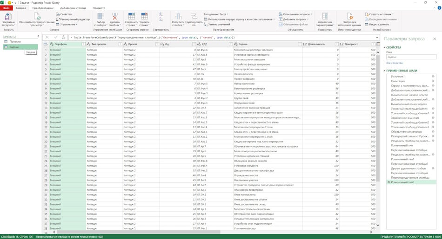The height and width of the screenshot is (239, 442).
Task: Collapse the ribbon arrow
Action: [x=435, y=8]
